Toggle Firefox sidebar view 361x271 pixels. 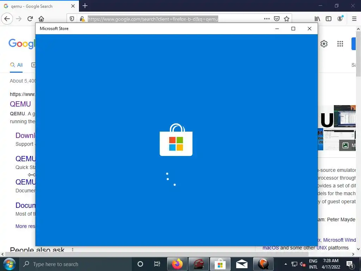click(x=329, y=19)
